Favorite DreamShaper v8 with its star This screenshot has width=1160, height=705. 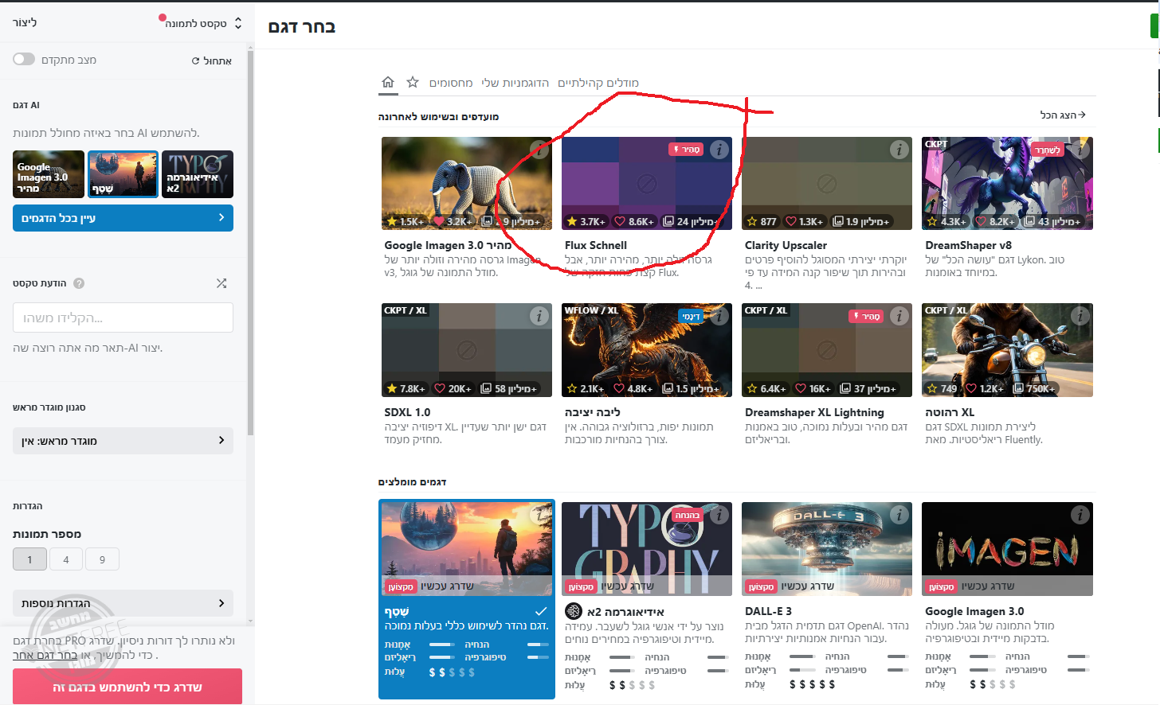click(x=932, y=221)
